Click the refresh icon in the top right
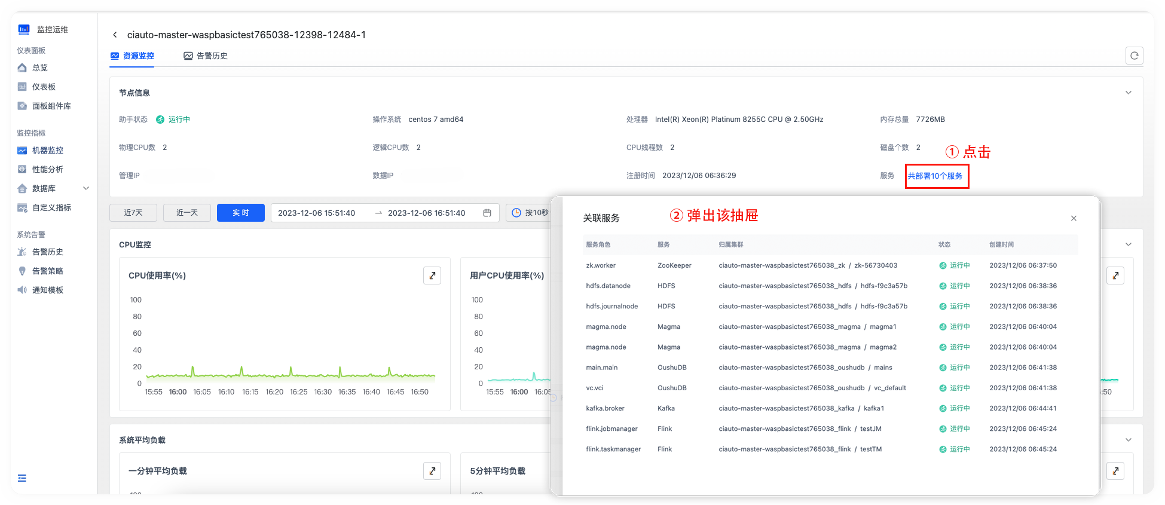1165x505 pixels. point(1134,56)
